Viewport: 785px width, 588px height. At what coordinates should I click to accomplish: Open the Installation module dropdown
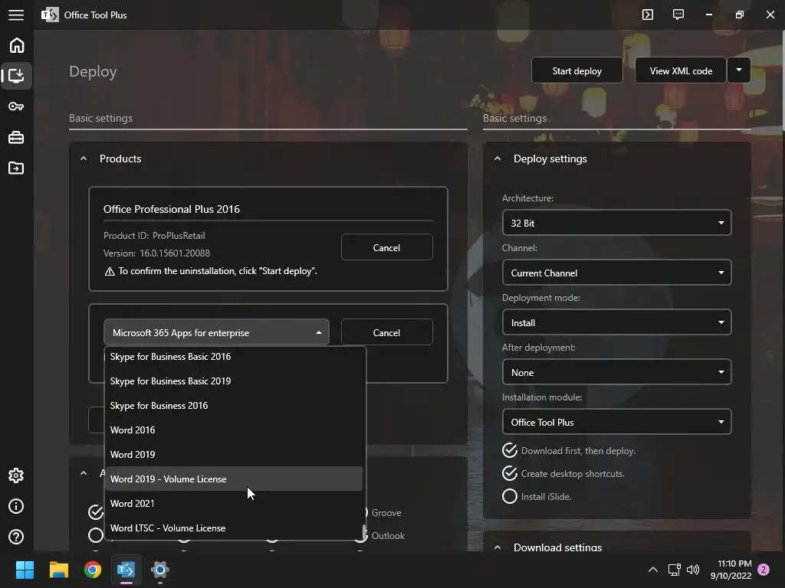[616, 422]
